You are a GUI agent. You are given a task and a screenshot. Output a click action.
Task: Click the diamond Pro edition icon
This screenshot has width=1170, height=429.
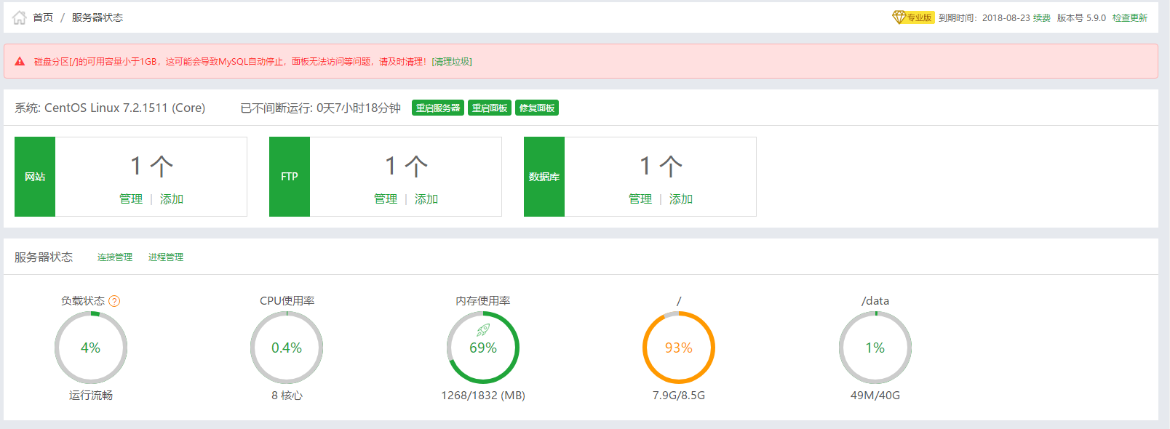pos(899,17)
